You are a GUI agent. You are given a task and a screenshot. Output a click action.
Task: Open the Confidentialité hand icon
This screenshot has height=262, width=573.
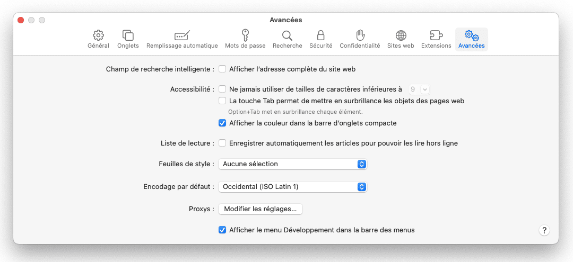(360, 35)
